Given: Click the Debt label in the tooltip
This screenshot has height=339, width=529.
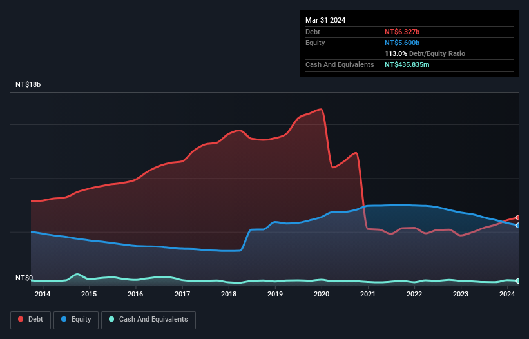Looking at the screenshot, I should pyautogui.click(x=313, y=32).
